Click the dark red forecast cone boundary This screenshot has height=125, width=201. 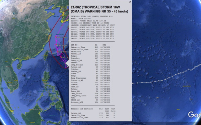[x=49, y=39]
